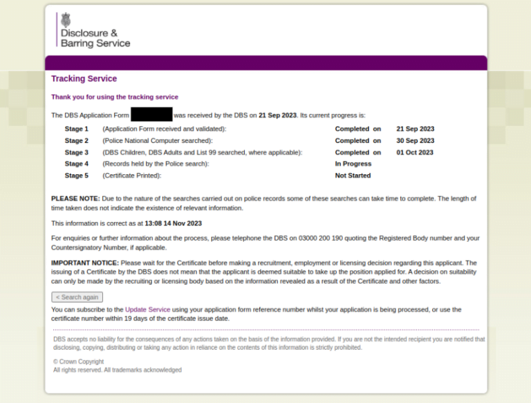Click the '< Search again' button
This screenshot has width=531, height=403.
pos(77,297)
